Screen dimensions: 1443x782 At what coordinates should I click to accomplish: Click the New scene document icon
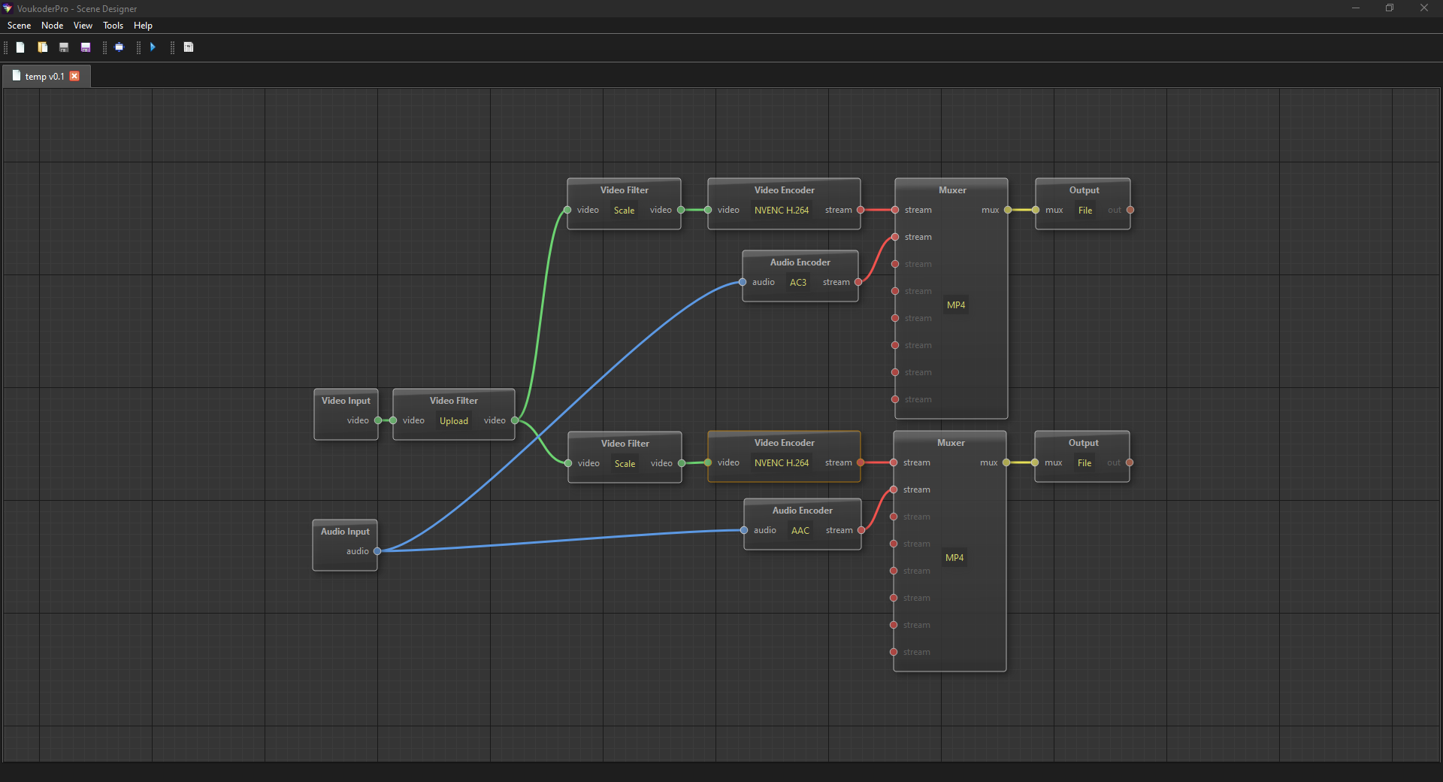click(x=20, y=47)
